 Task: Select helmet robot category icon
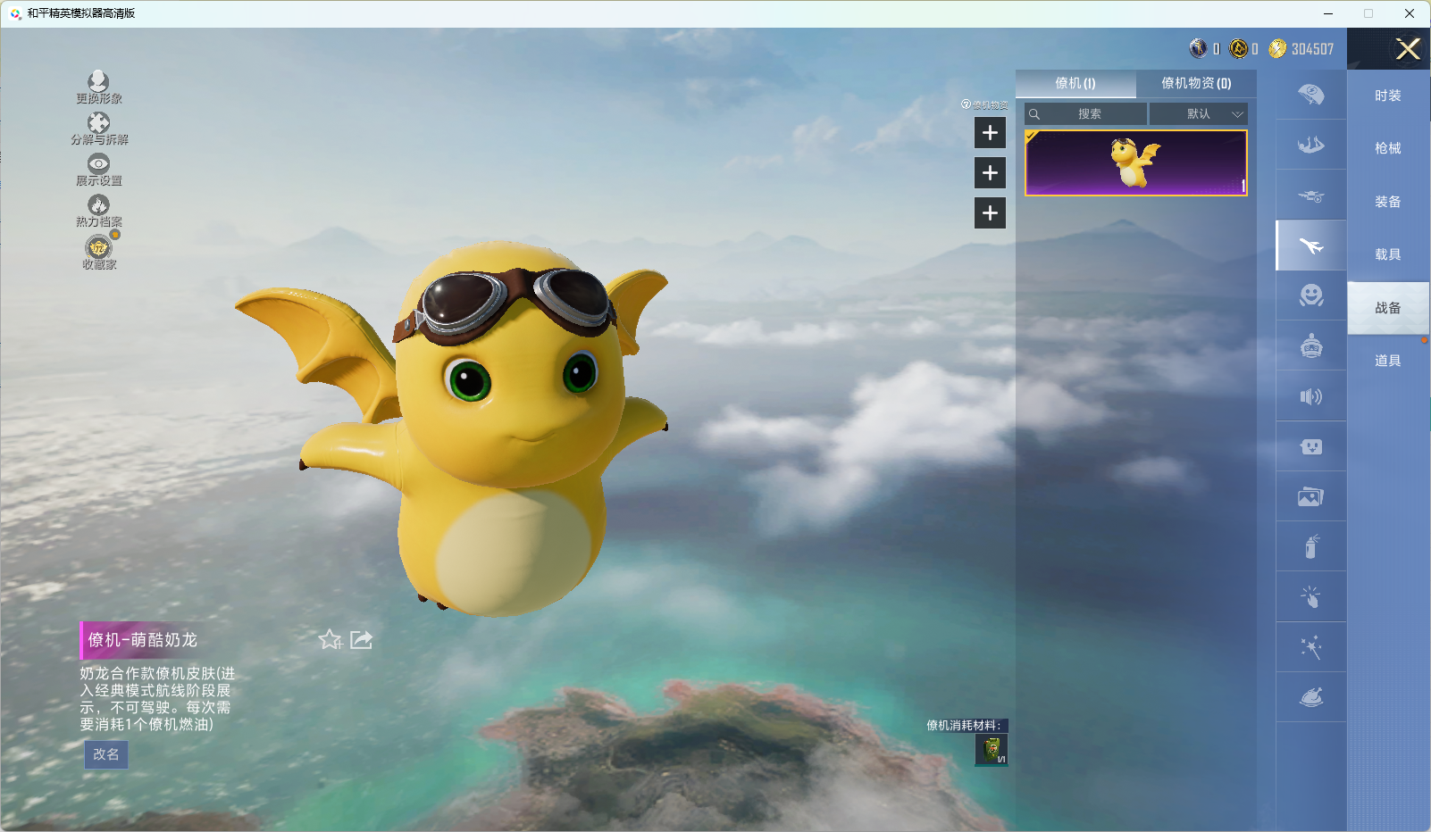[x=1310, y=345]
